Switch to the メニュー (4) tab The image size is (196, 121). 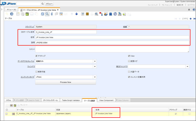point(11,9)
